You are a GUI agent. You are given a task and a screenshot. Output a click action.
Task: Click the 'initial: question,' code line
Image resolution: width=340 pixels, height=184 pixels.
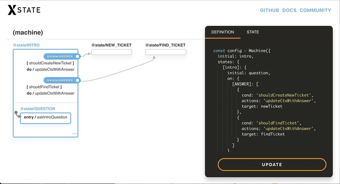(x=249, y=73)
